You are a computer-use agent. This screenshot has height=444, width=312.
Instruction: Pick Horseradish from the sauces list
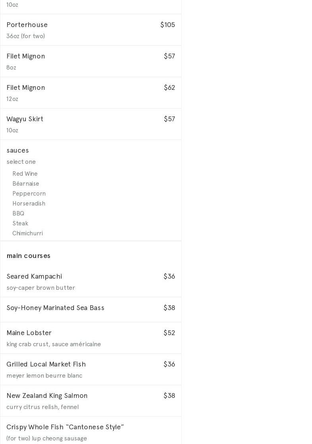tap(29, 204)
